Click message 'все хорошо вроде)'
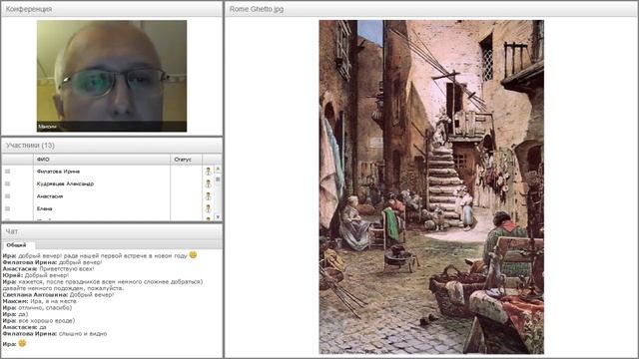 (47, 320)
